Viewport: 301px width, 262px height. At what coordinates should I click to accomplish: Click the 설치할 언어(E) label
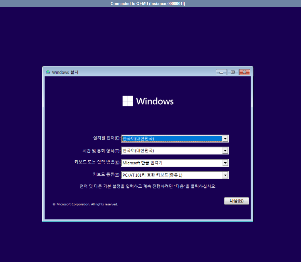coord(106,138)
